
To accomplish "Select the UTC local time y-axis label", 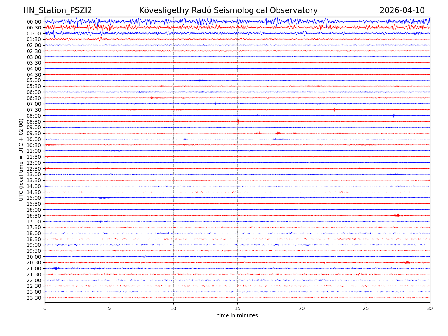I will click(x=21, y=159).
